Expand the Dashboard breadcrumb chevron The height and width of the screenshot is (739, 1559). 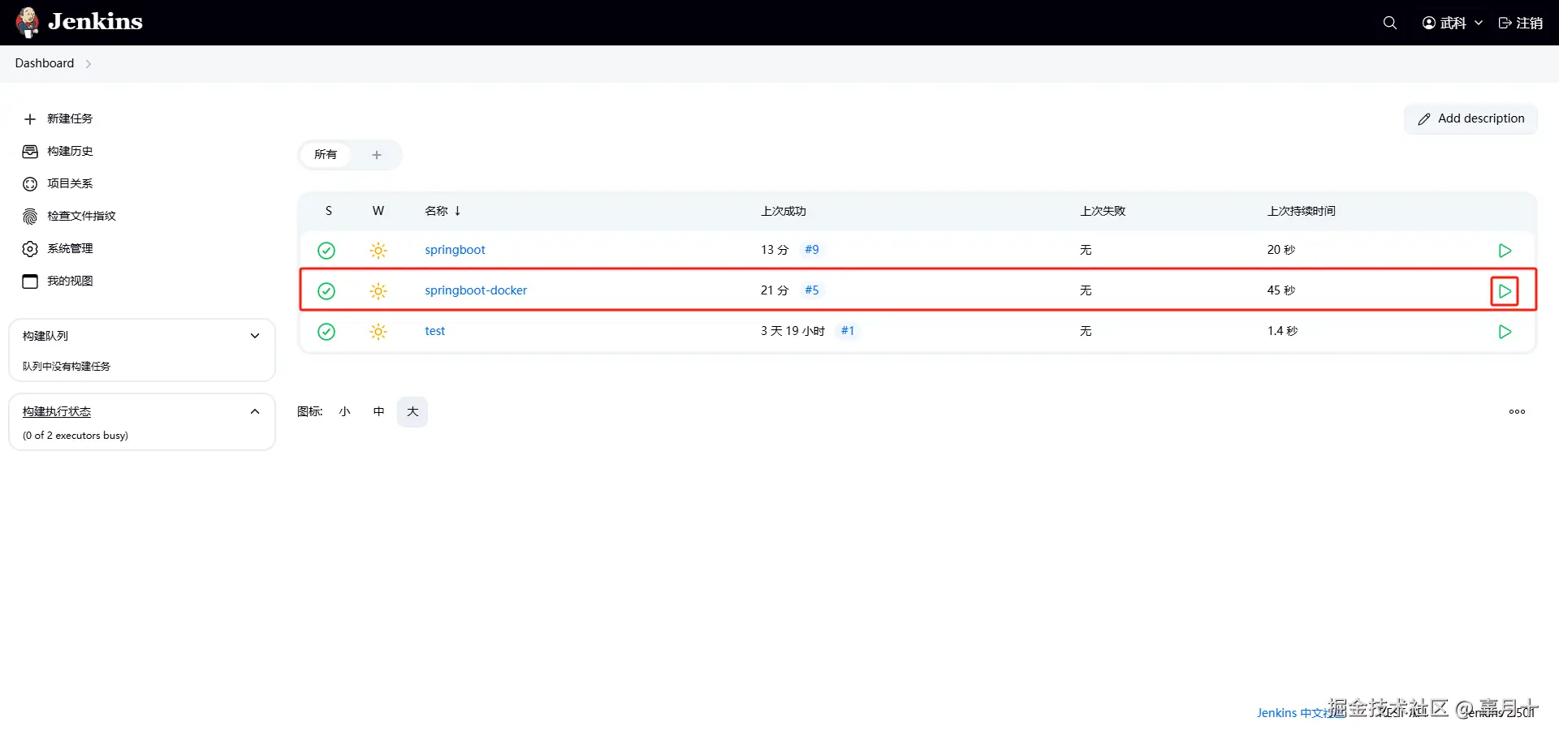pos(89,64)
